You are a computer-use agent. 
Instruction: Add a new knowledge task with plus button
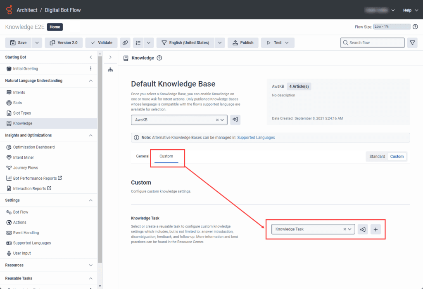375,229
